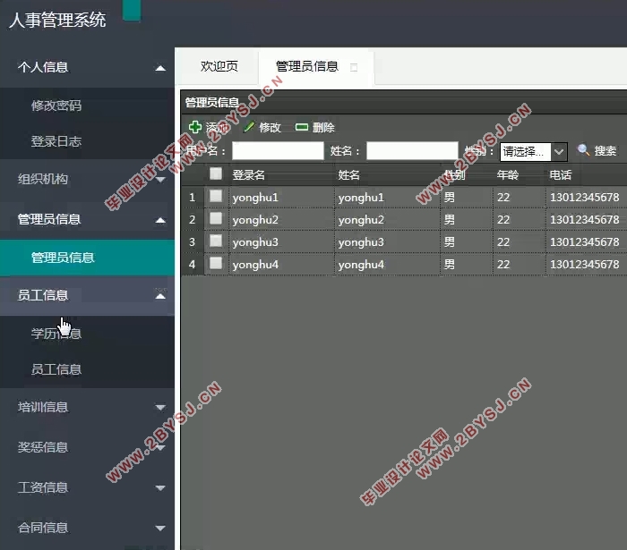Collapse 员工信息 section using its arrow icon
This screenshot has width=627, height=550.
[x=159, y=296]
